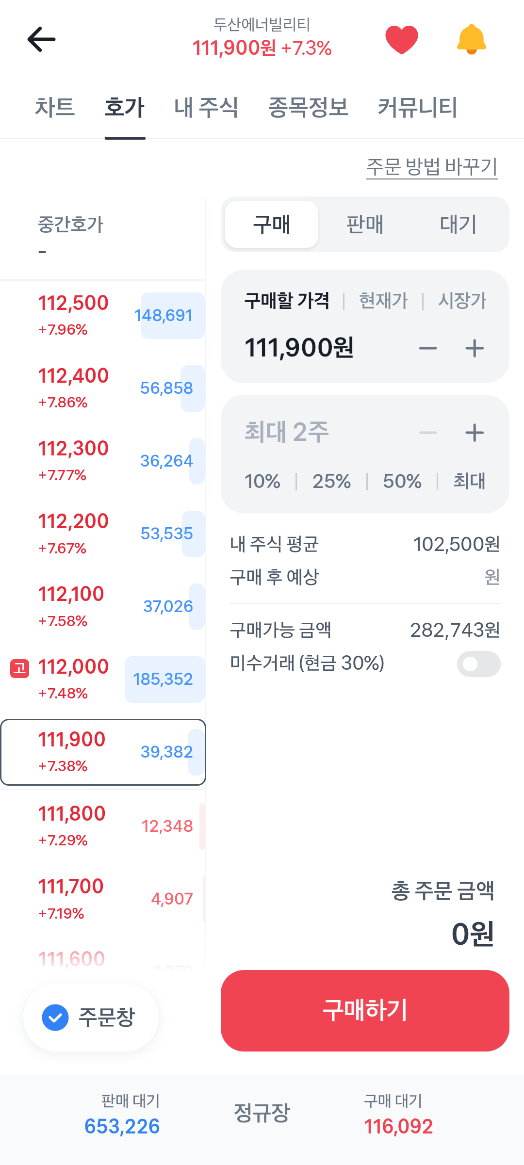Tap the back arrow icon
Image resolution: width=524 pixels, height=1165 pixels.
coord(41,39)
